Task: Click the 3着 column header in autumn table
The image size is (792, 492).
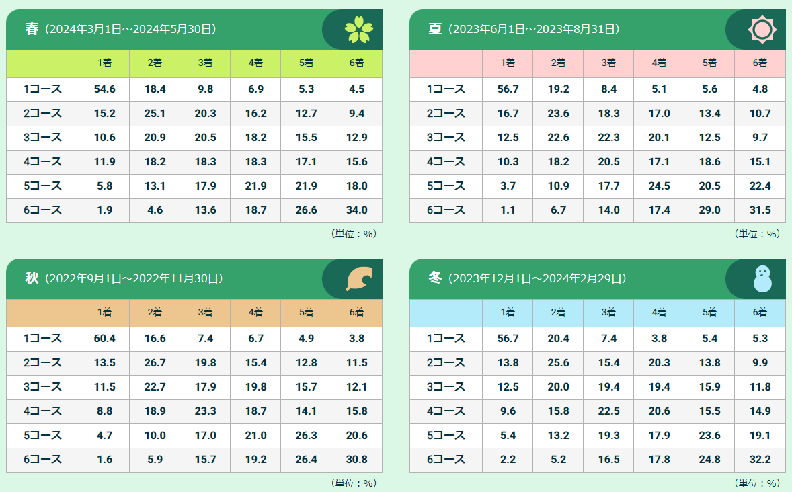Action: click(x=205, y=313)
